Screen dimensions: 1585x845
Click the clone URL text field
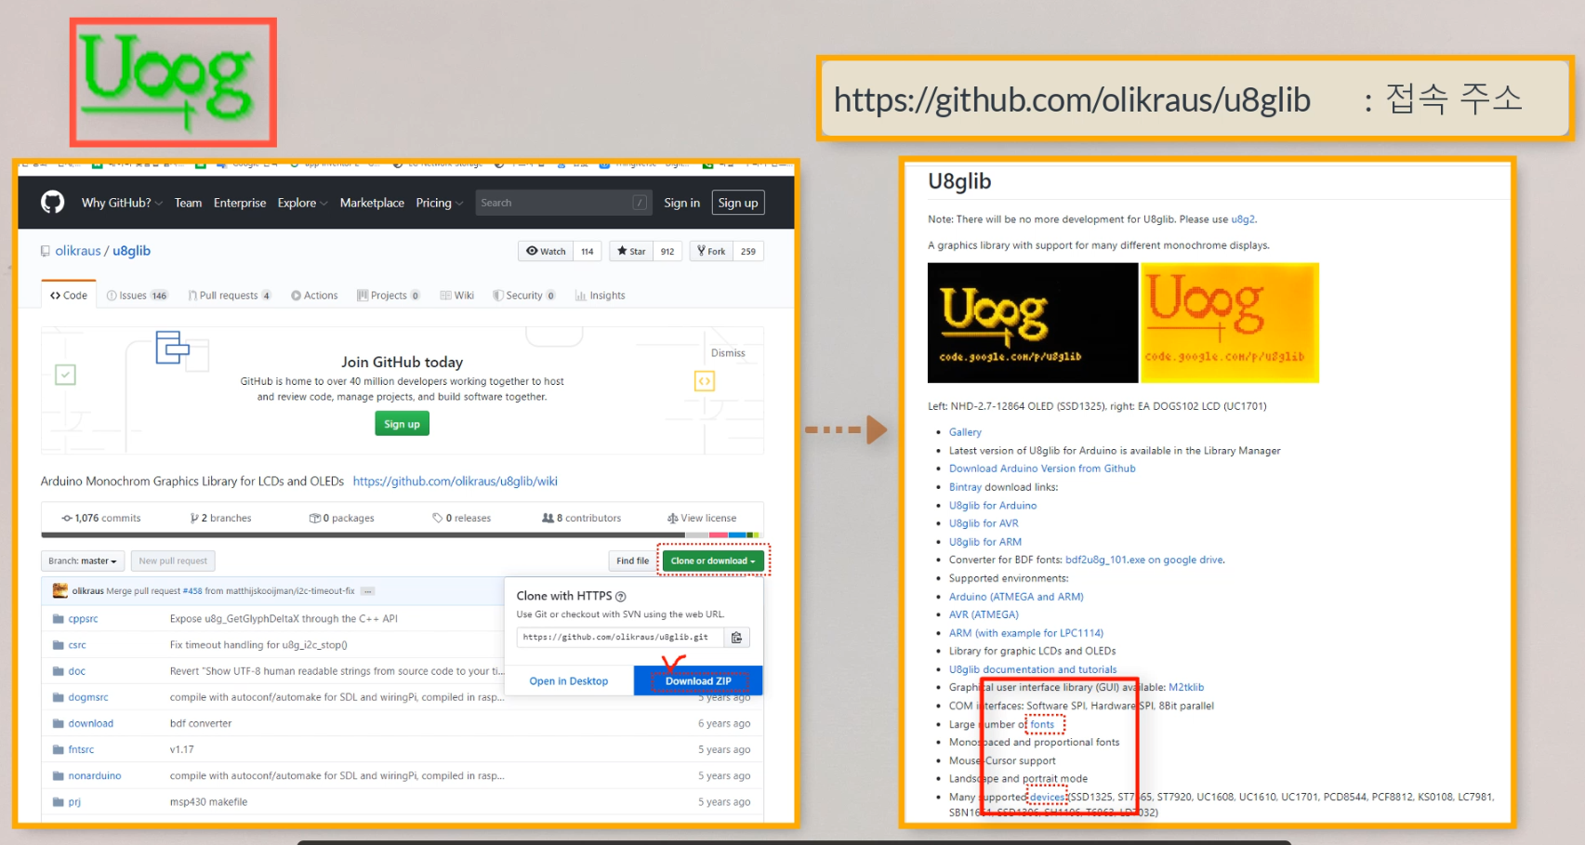pos(620,638)
